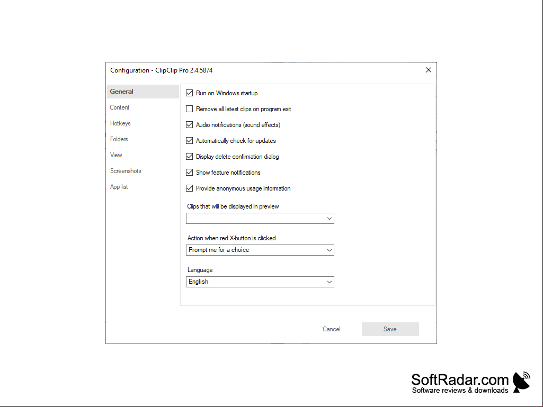The image size is (543, 407).
Task: Click the 'Clips that will be displayed in preview' label
Action: (233, 206)
